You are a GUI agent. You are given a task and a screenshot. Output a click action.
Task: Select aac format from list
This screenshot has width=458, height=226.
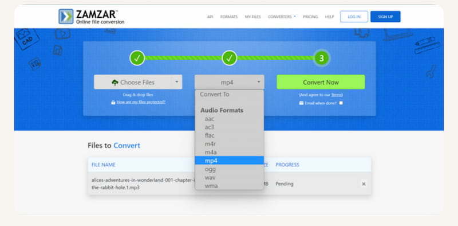click(230, 119)
